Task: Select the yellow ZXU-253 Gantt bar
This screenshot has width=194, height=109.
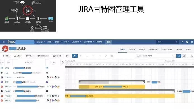Action: 112,87
